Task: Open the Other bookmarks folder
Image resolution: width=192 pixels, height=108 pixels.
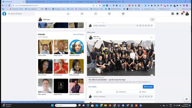Action: [x=185, y=9]
